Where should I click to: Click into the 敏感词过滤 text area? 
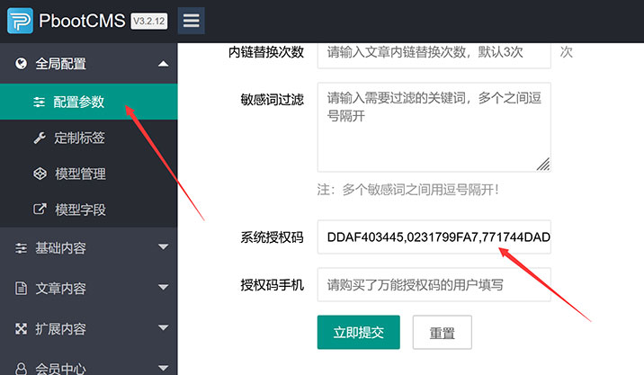click(x=434, y=127)
